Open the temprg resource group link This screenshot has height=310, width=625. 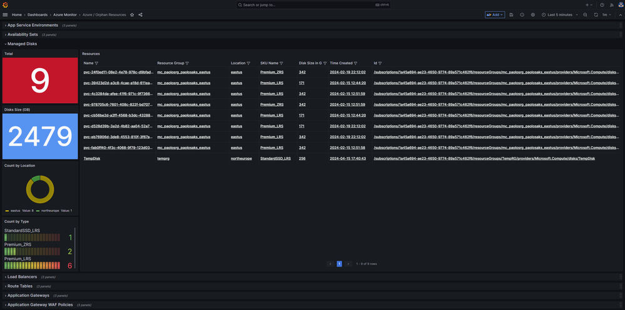pyautogui.click(x=163, y=158)
